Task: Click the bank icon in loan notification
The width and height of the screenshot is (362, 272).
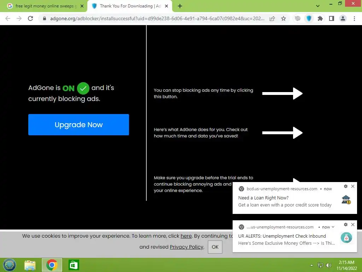Action: (346, 200)
